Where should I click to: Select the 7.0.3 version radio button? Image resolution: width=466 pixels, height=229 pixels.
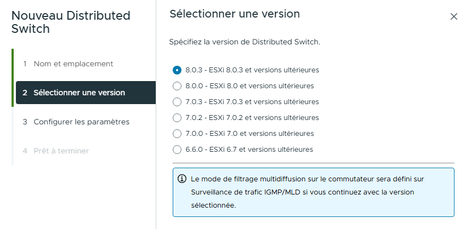click(x=177, y=101)
